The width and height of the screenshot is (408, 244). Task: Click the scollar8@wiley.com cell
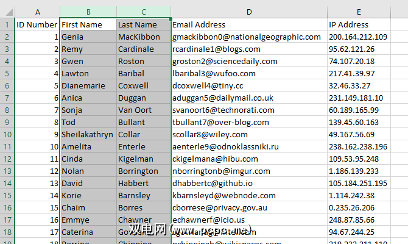[x=249, y=135]
